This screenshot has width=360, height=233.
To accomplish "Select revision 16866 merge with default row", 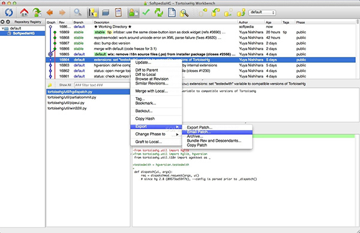I will pos(201,49).
